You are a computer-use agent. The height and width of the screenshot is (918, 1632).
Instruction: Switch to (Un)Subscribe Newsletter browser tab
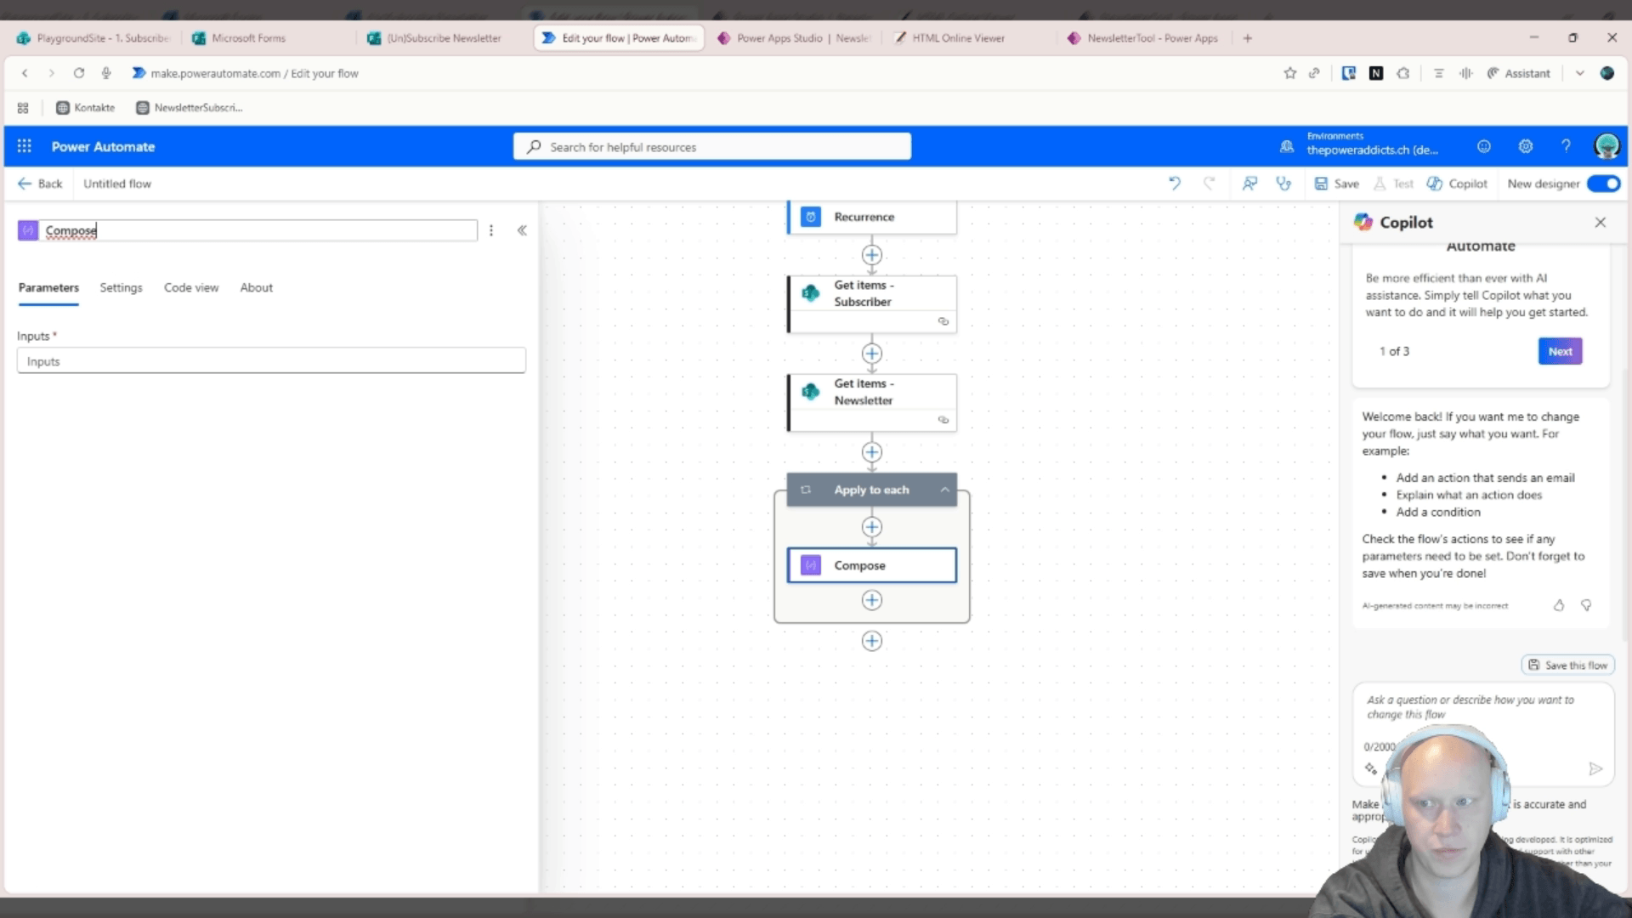[x=444, y=38]
